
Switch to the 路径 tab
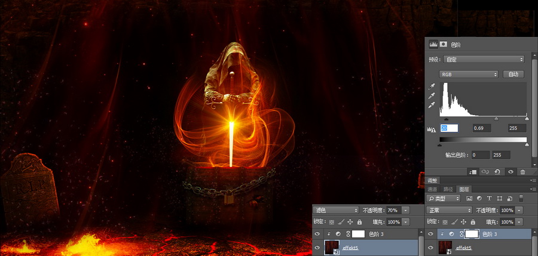tap(447, 189)
